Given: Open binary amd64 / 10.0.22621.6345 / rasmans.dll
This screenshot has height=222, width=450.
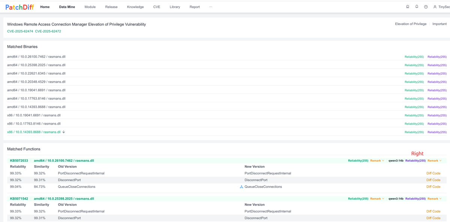Looking at the screenshot, I should point(36,73).
